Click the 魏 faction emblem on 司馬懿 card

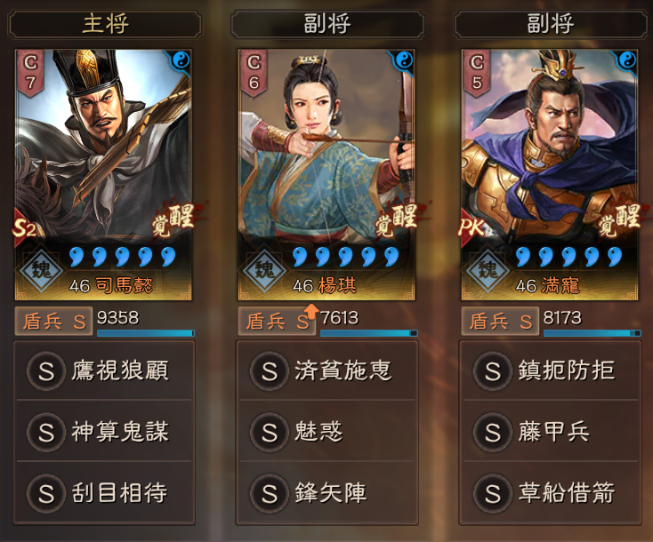41,271
